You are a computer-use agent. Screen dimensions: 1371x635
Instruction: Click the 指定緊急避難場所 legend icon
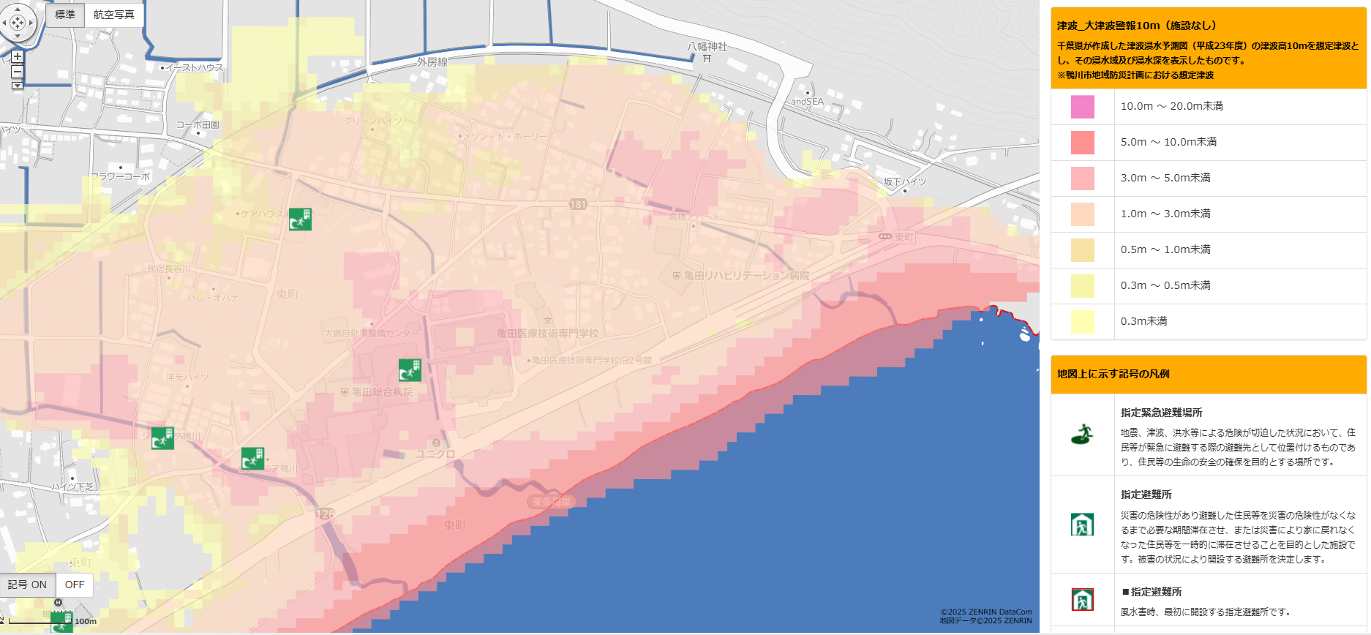point(1082,435)
